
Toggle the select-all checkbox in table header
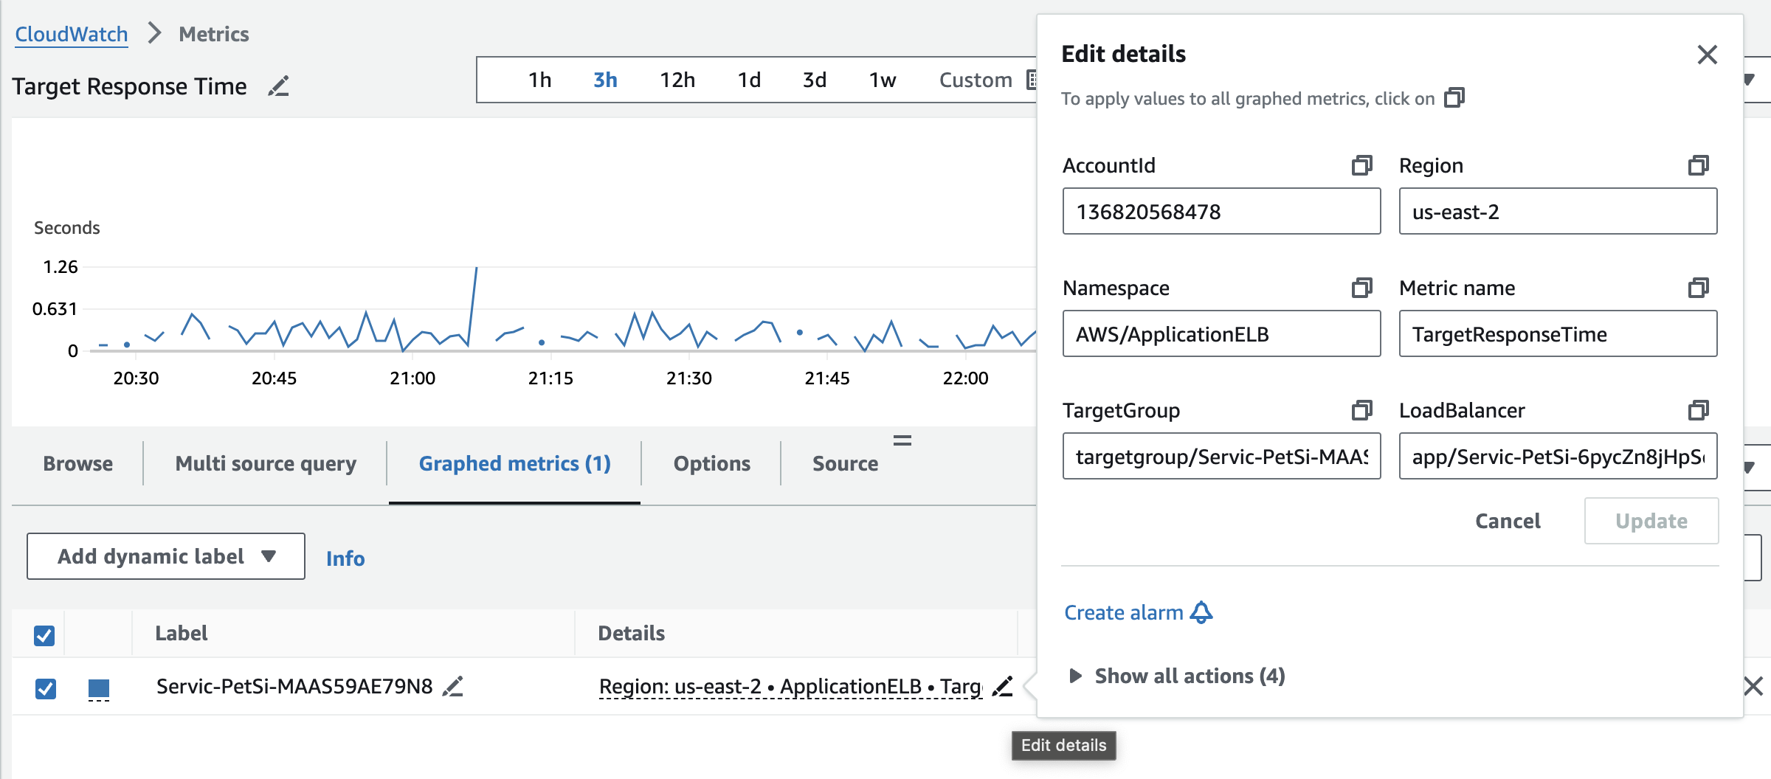coord(44,634)
